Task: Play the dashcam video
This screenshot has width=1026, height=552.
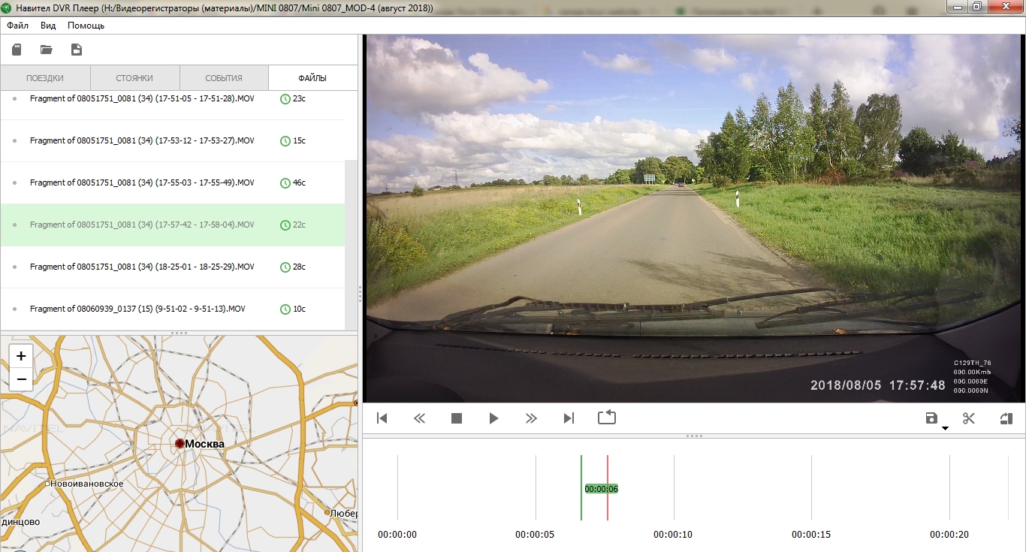Action: (x=493, y=418)
